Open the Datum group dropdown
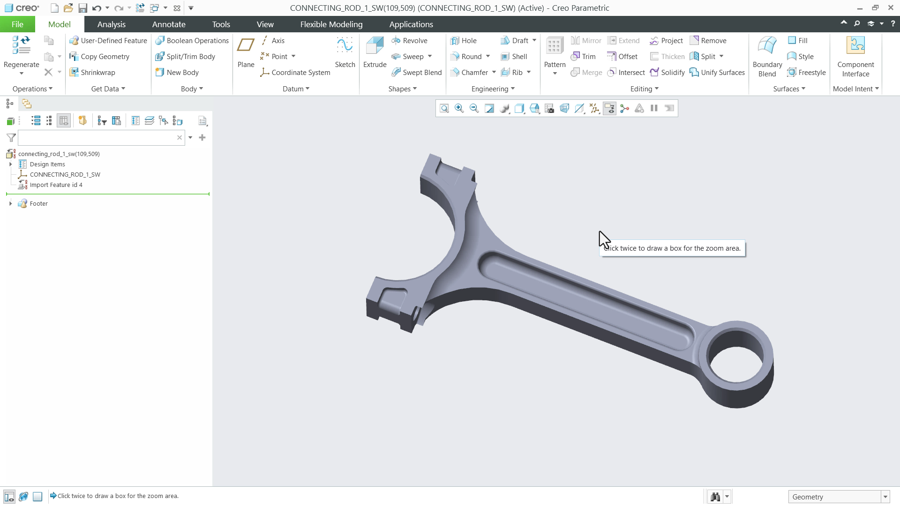 click(296, 89)
